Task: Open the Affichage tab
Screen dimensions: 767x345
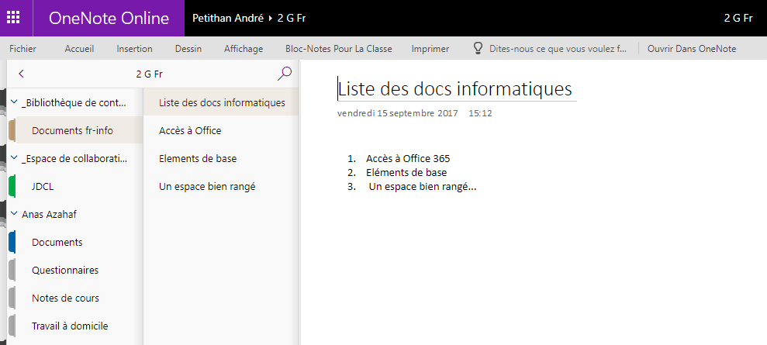Action: coord(244,49)
